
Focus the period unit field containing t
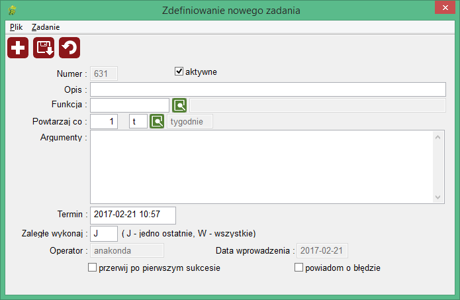138,122
